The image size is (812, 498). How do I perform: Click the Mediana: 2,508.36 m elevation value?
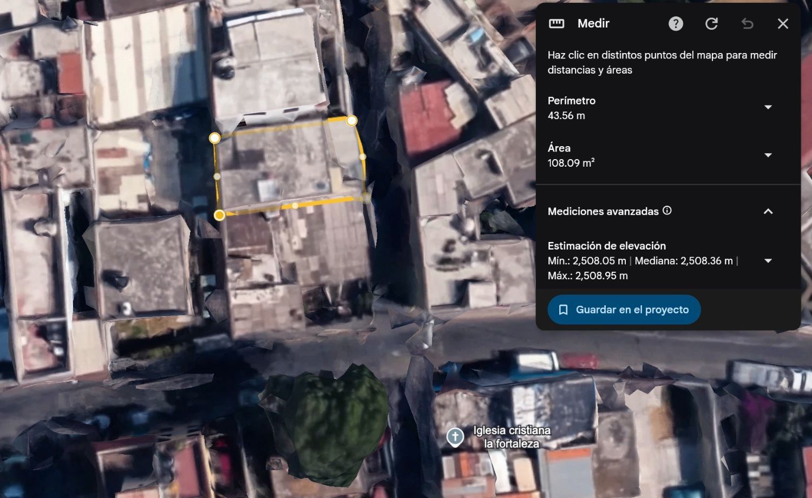[684, 261]
